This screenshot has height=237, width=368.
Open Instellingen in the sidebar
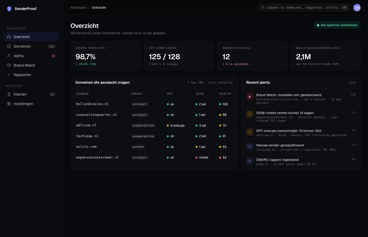point(31,104)
